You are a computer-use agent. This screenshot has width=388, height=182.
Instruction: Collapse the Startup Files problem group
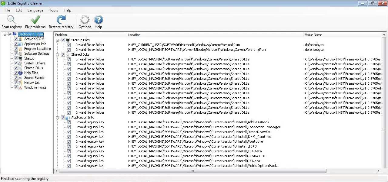[x=57, y=40]
